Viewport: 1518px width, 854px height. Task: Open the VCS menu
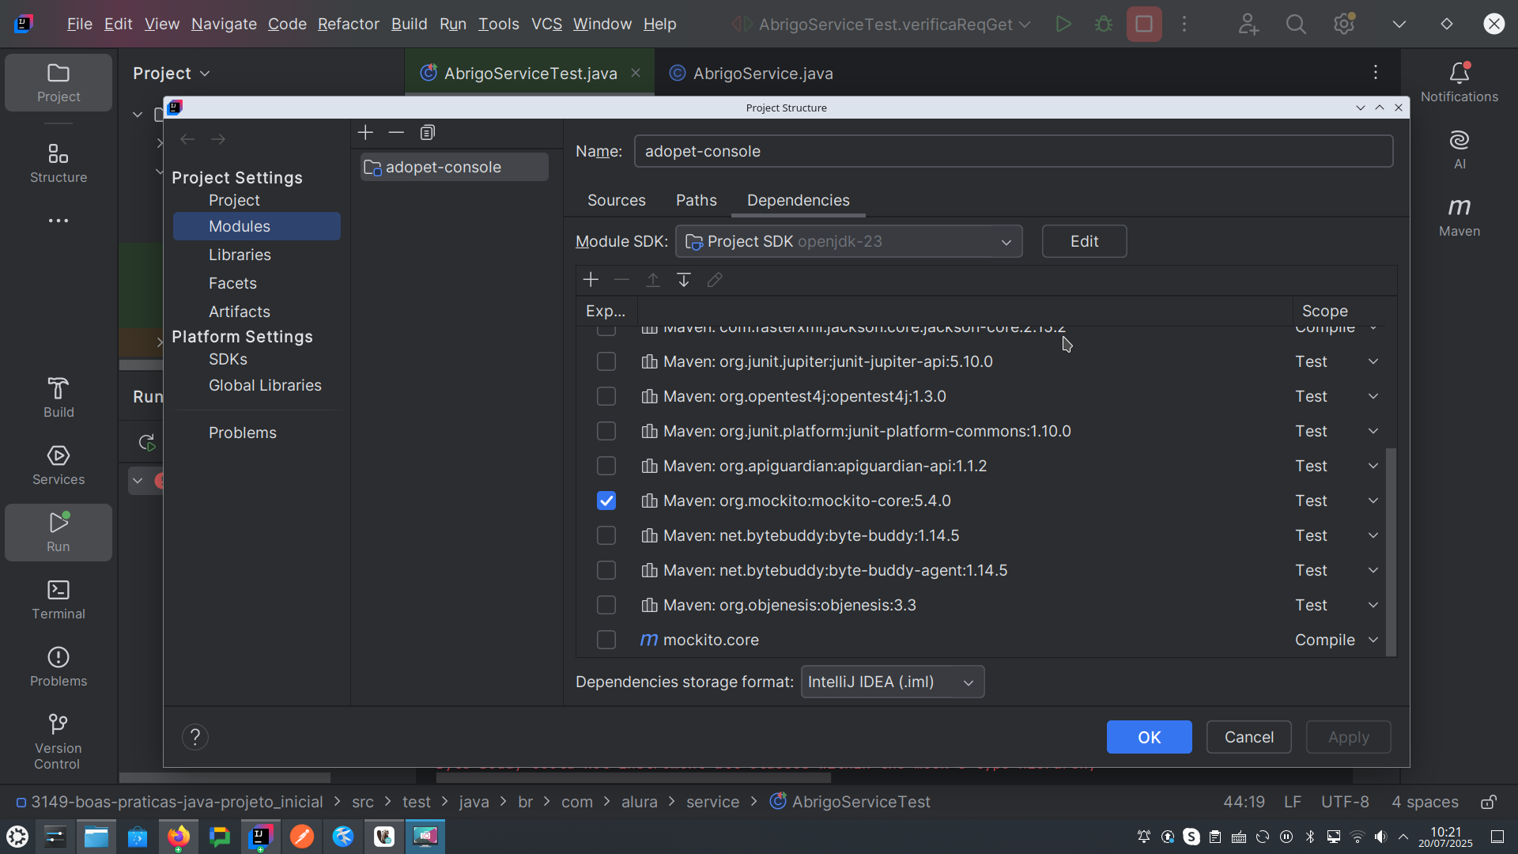click(x=546, y=24)
